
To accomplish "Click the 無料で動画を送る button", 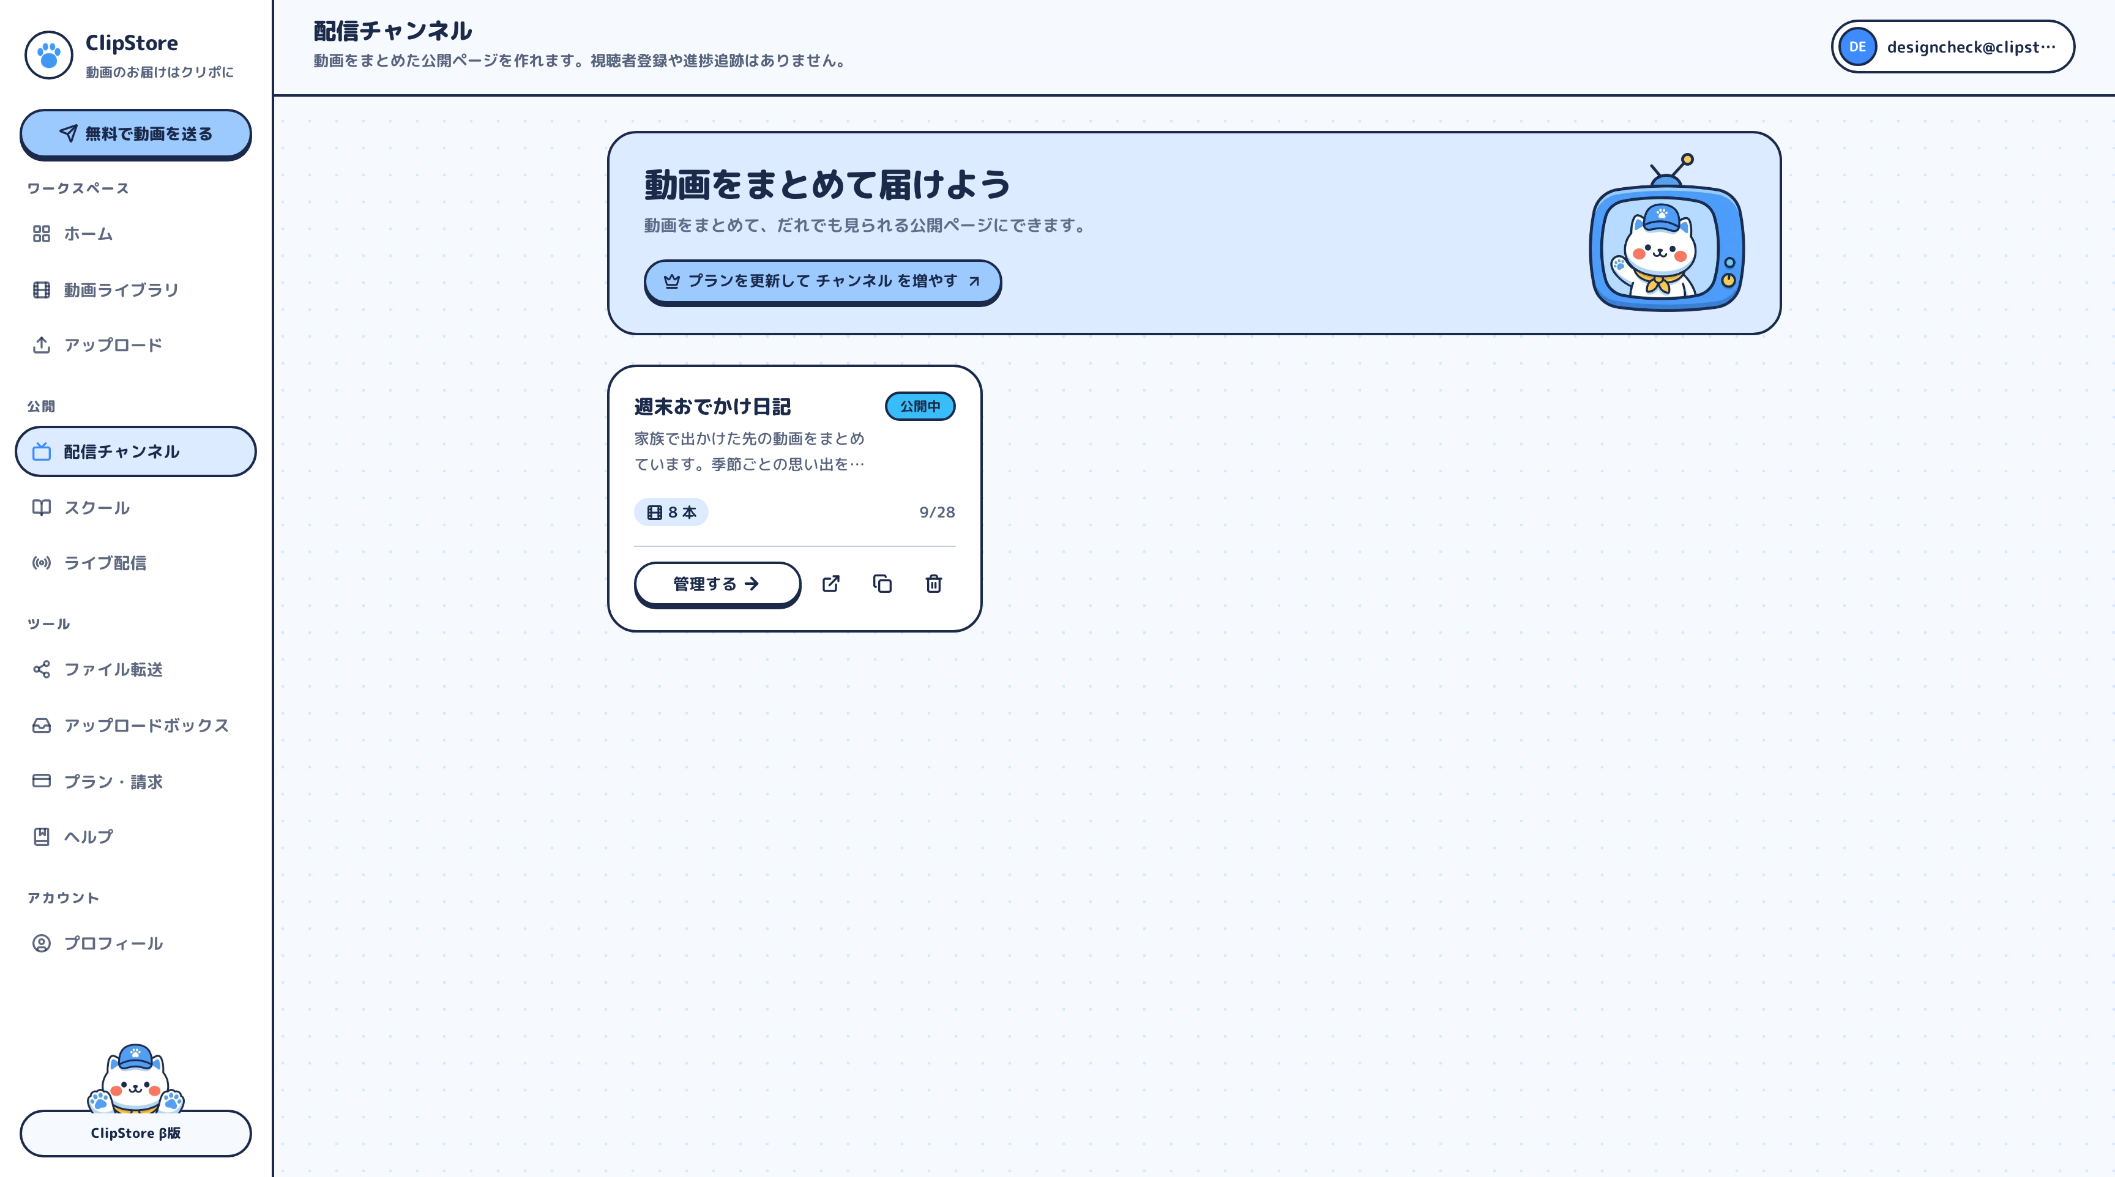I will click(x=135, y=134).
